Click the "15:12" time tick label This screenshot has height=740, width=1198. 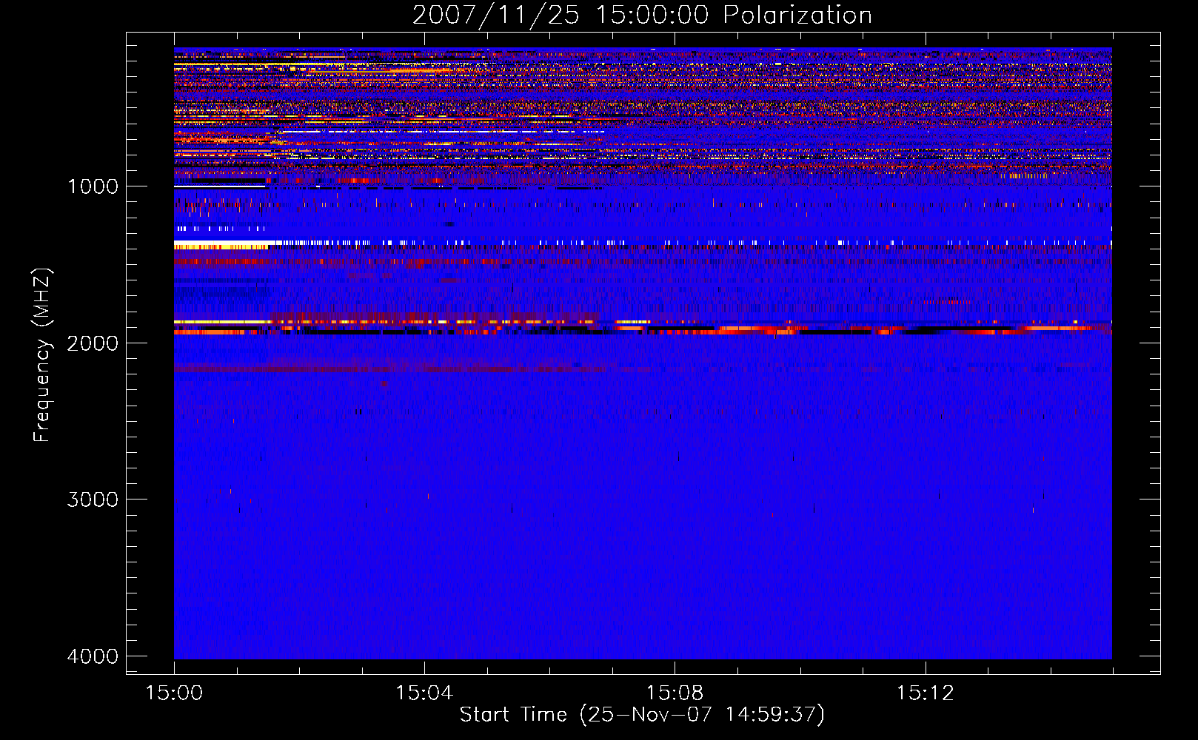coord(925,693)
